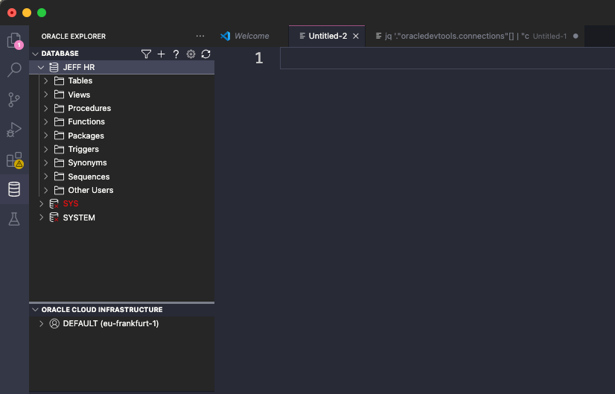
Task: Switch to the Untitled-1 jq tab
Action: click(x=474, y=36)
